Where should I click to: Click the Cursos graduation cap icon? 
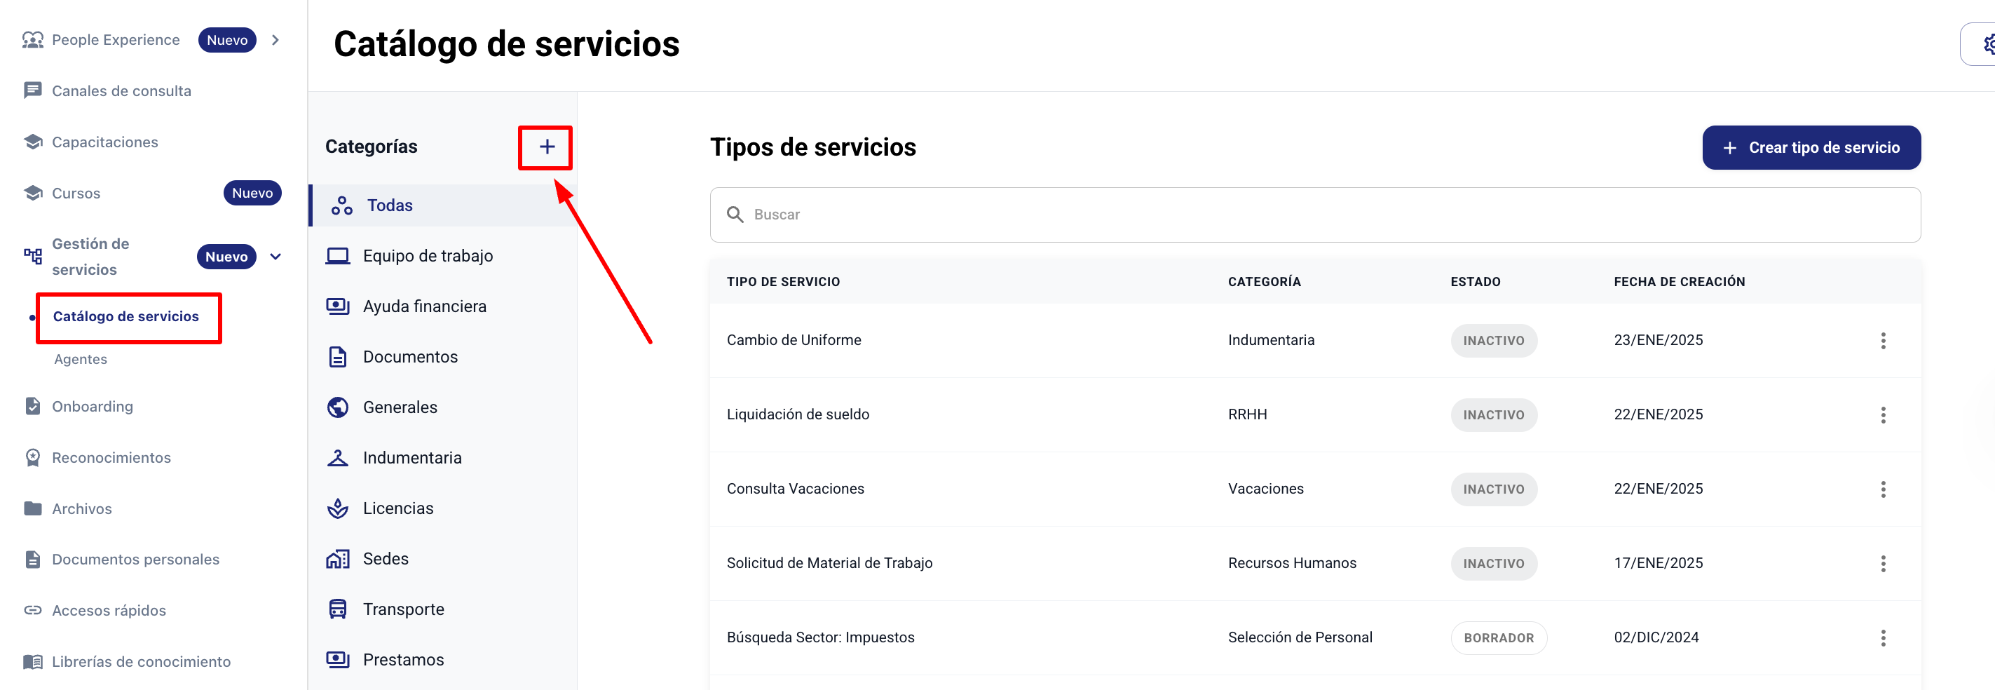(32, 193)
